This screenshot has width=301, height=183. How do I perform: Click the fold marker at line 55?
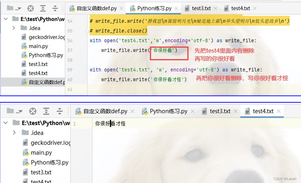point(87,31)
